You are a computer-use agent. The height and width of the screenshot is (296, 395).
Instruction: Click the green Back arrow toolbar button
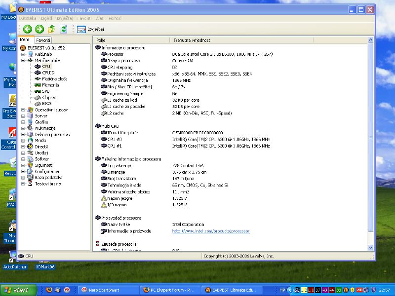pos(28,29)
